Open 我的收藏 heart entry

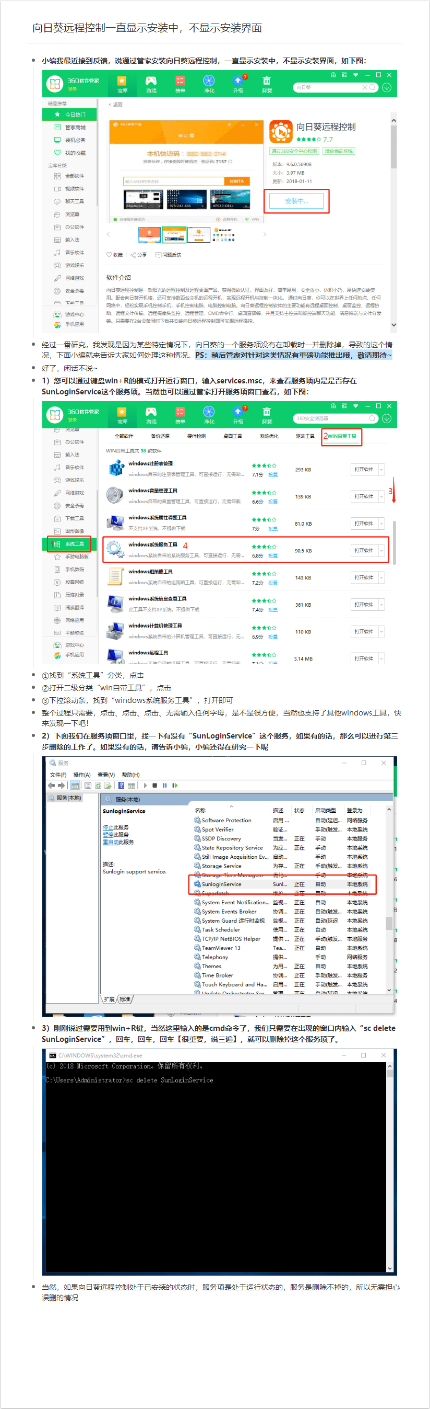click(x=69, y=153)
